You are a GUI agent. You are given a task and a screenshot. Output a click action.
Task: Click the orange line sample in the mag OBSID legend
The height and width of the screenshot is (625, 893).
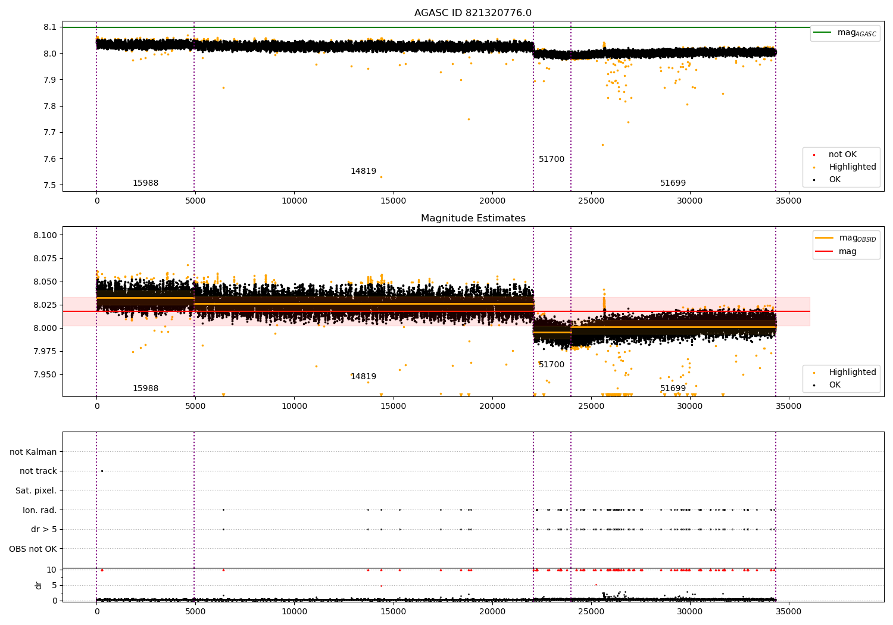(825, 237)
